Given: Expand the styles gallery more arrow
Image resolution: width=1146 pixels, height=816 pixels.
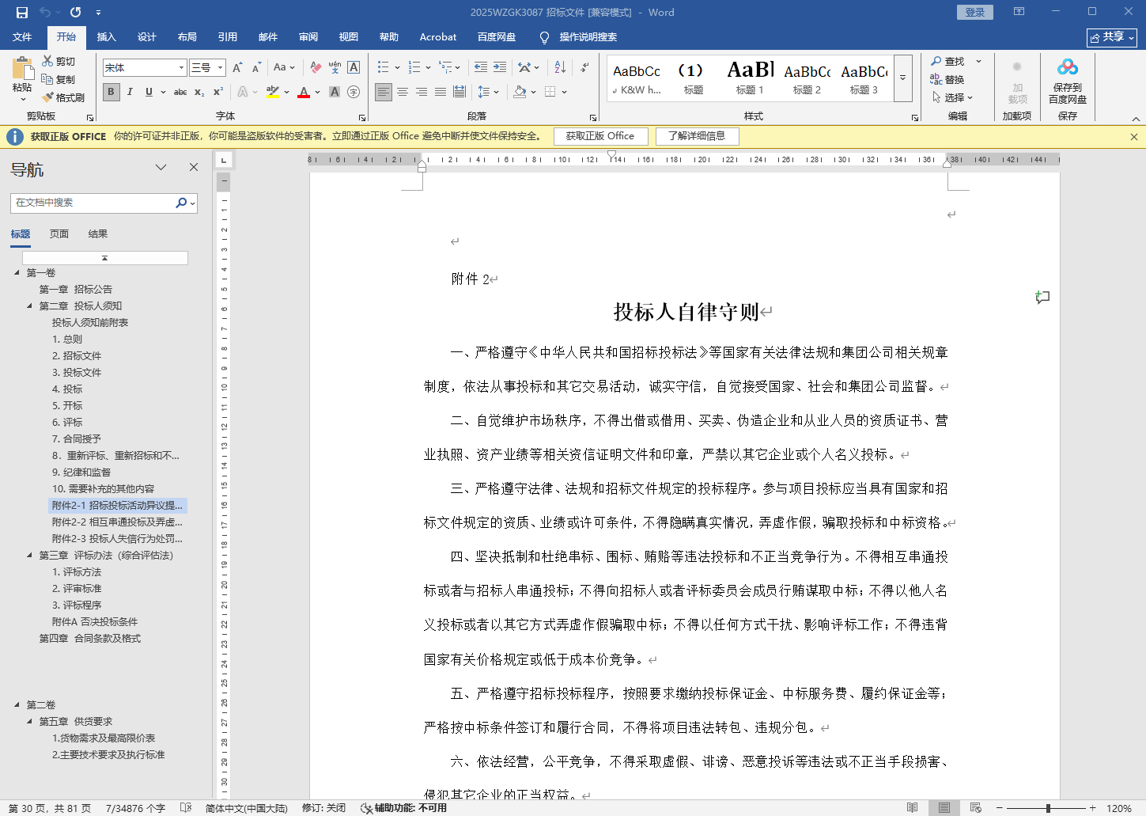Looking at the screenshot, I should coord(902,78).
